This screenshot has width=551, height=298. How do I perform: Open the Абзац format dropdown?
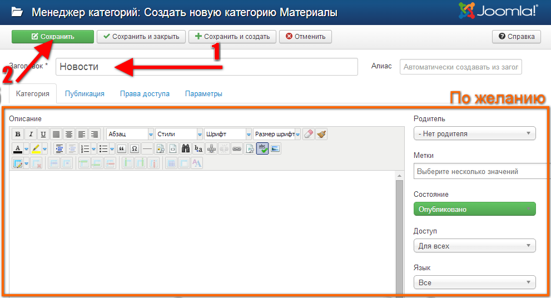tap(131, 134)
